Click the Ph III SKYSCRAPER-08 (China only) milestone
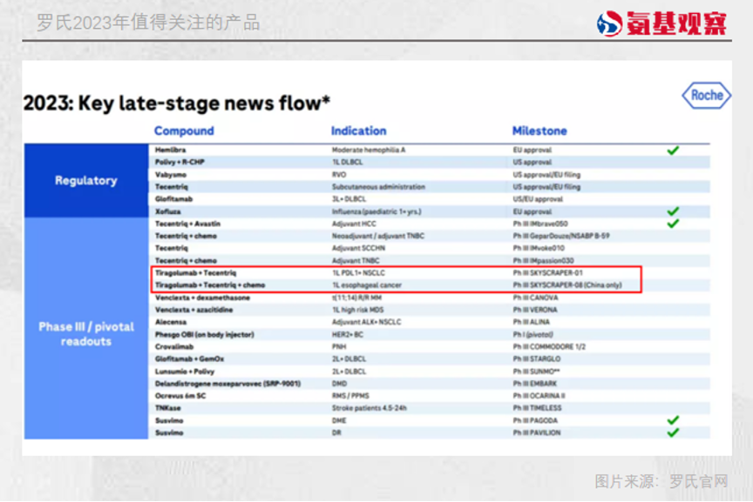This screenshot has height=502, width=753. [x=567, y=284]
